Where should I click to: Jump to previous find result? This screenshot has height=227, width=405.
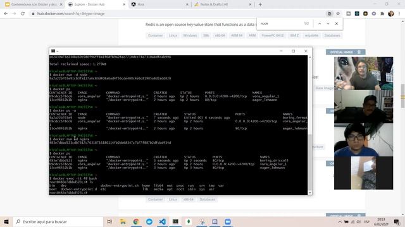pyautogui.click(x=320, y=23)
